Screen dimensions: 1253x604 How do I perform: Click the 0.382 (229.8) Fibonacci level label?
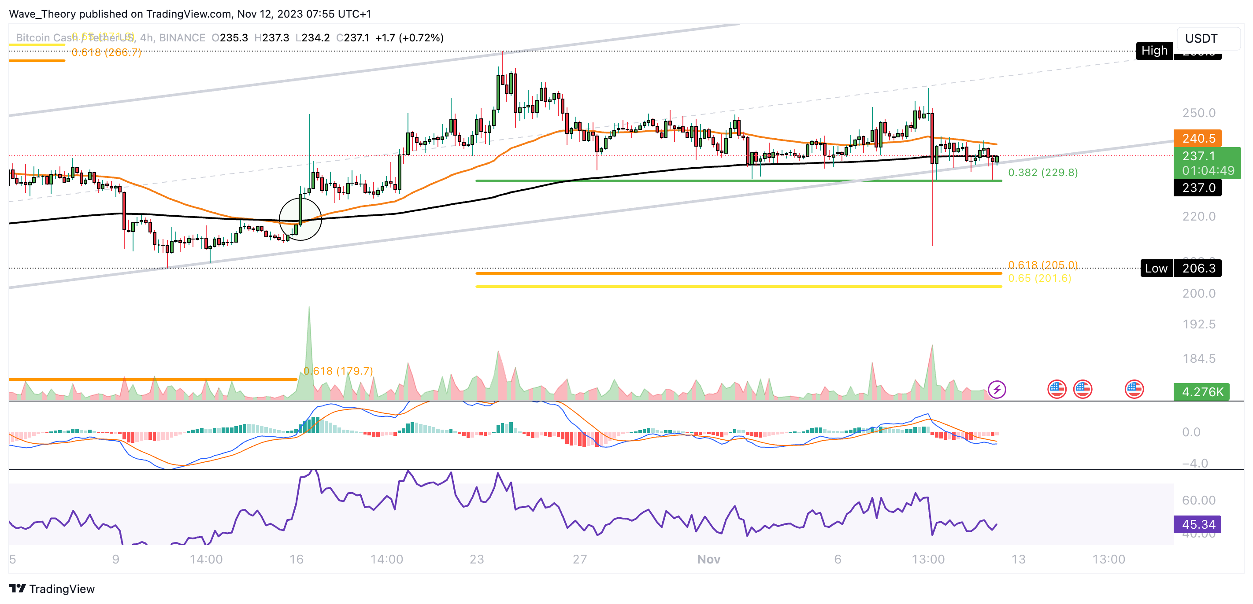[x=1042, y=173]
